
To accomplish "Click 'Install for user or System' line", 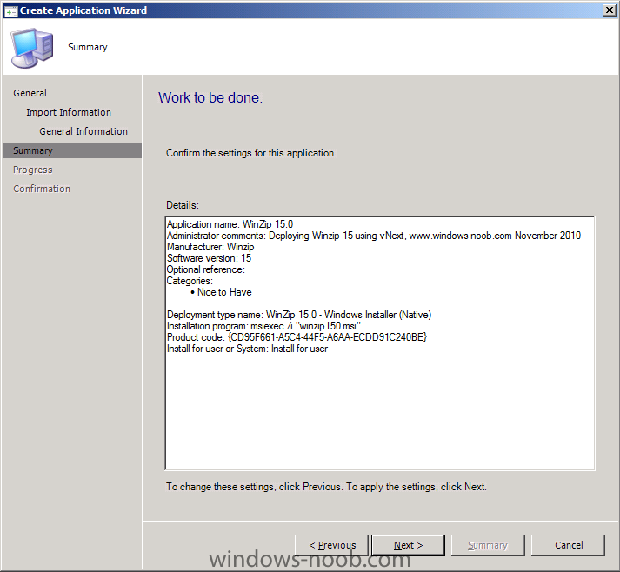I will click(x=247, y=349).
